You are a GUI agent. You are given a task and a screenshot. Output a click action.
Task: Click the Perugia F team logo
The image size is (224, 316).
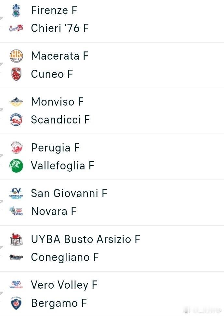[x=16, y=148]
